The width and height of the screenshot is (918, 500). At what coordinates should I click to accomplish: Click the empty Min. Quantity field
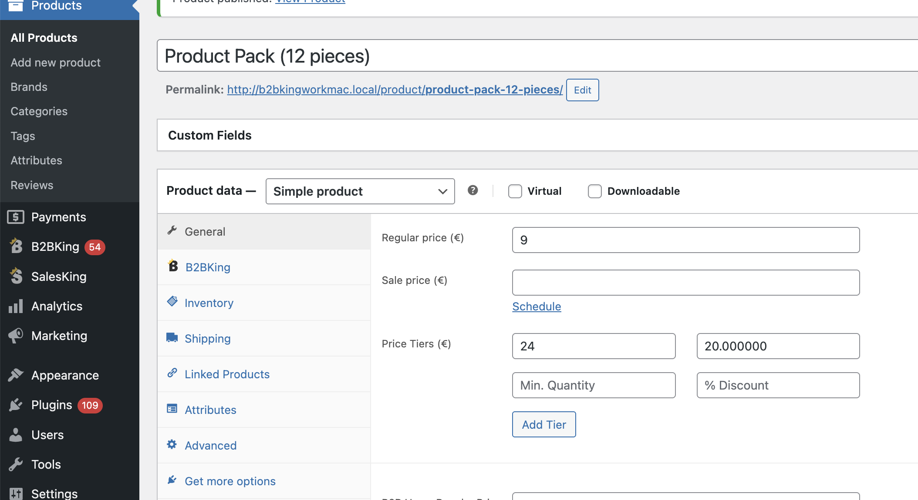(x=594, y=385)
